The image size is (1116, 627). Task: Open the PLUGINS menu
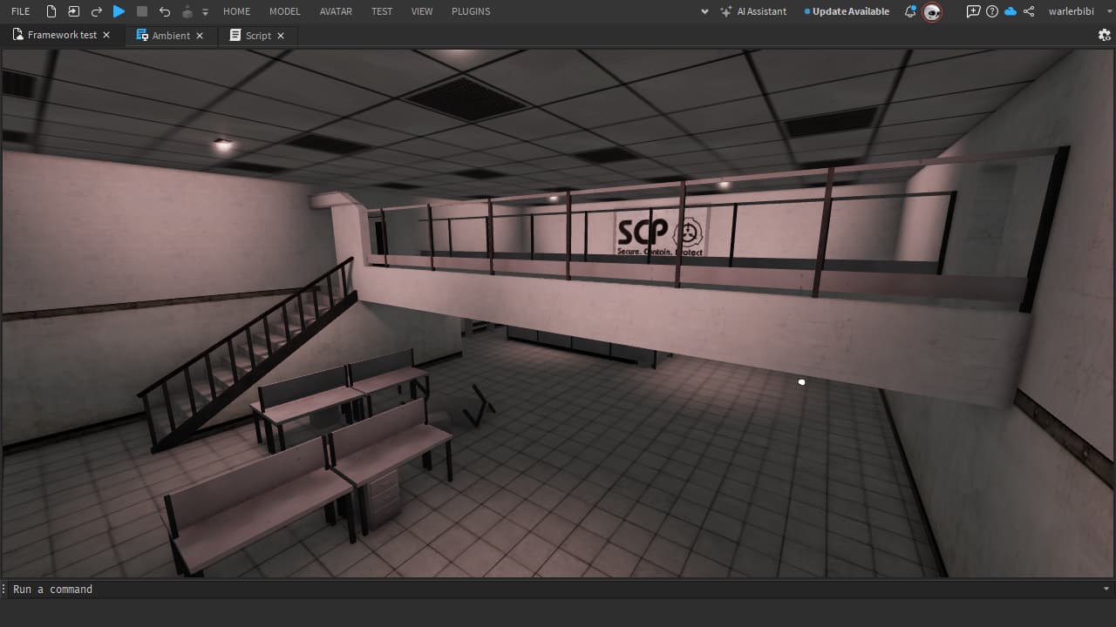(x=470, y=11)
